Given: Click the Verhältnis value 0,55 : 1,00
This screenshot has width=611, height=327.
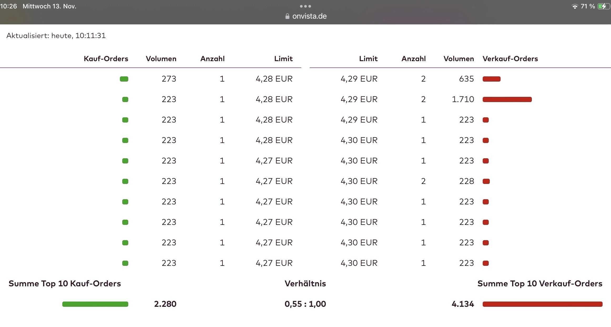Looking at the screenshot, I should pyautogui.click(x=305, y=304).
